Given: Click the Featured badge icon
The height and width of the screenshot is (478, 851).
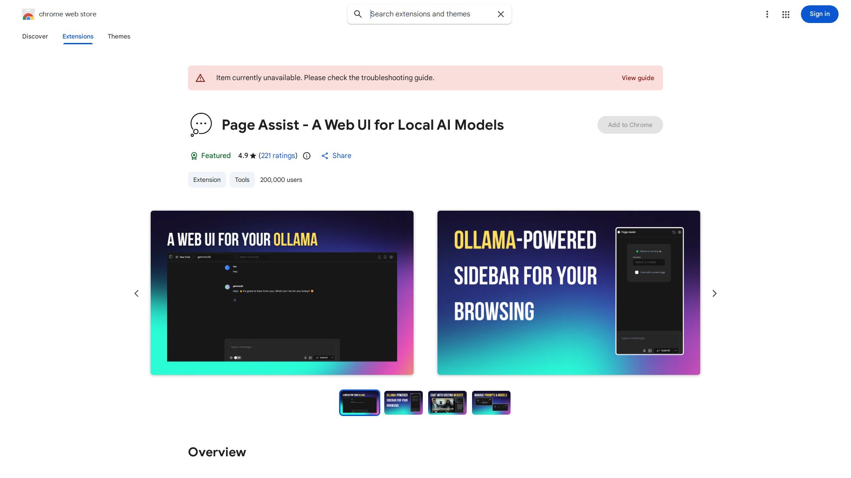Looking at the screenshot, I should 194,156.
